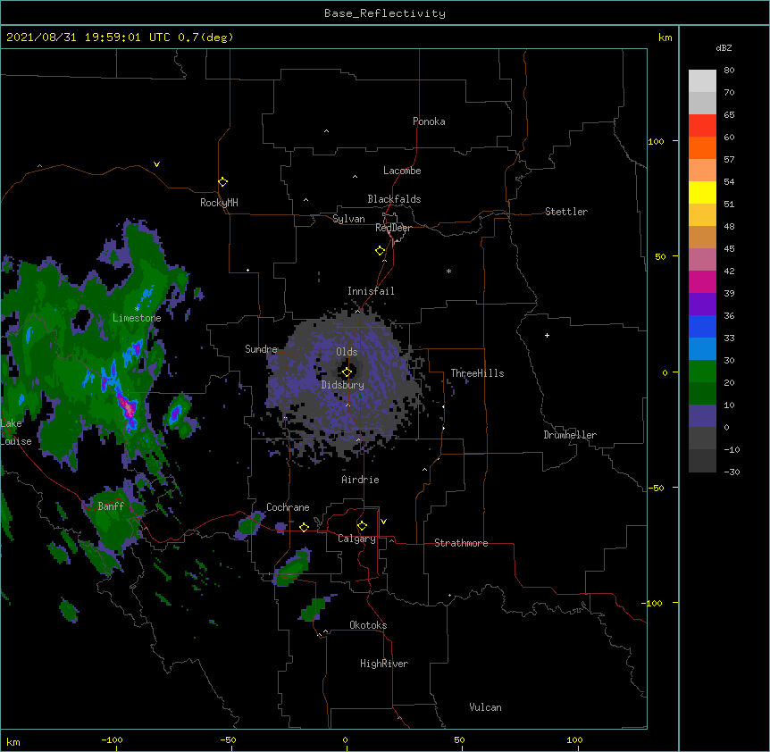
Task: Click the yellow diamond marker below Cochrane
Action: click(304, 528)
